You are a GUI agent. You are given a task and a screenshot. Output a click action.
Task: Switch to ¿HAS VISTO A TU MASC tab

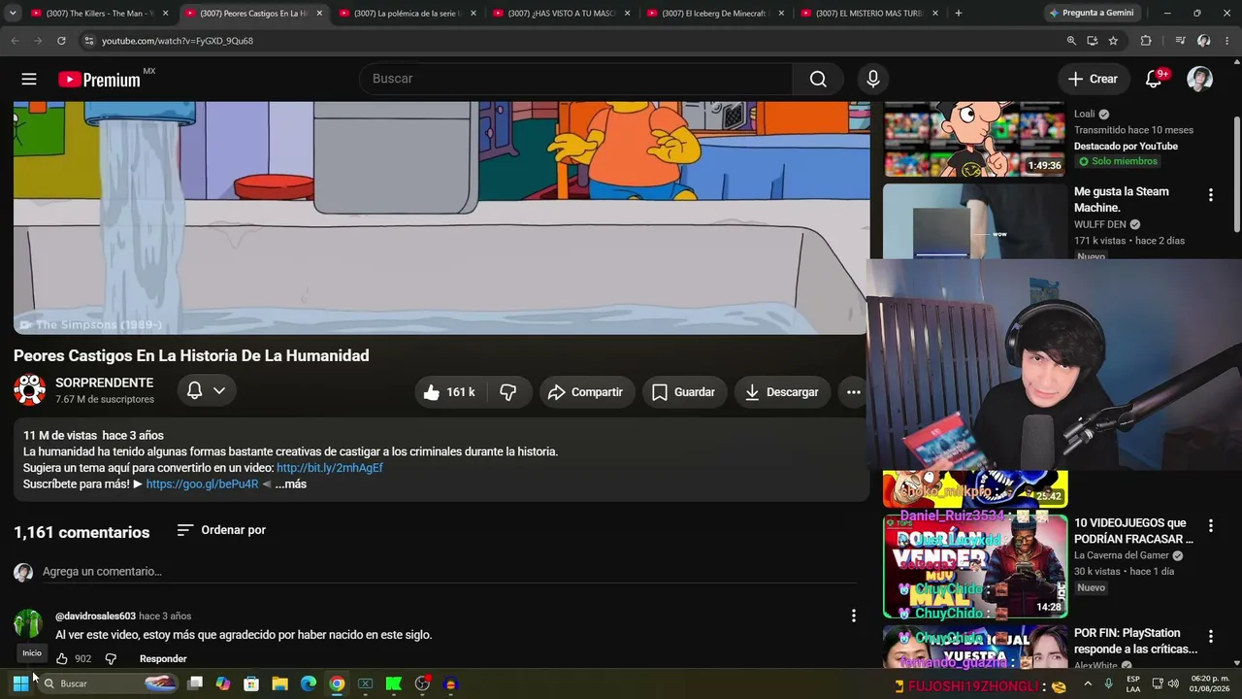(560, 14)
